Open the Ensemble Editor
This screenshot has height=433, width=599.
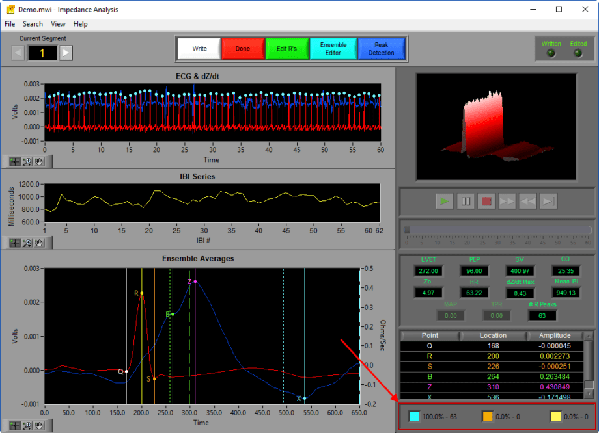click(x=333, y=48)
